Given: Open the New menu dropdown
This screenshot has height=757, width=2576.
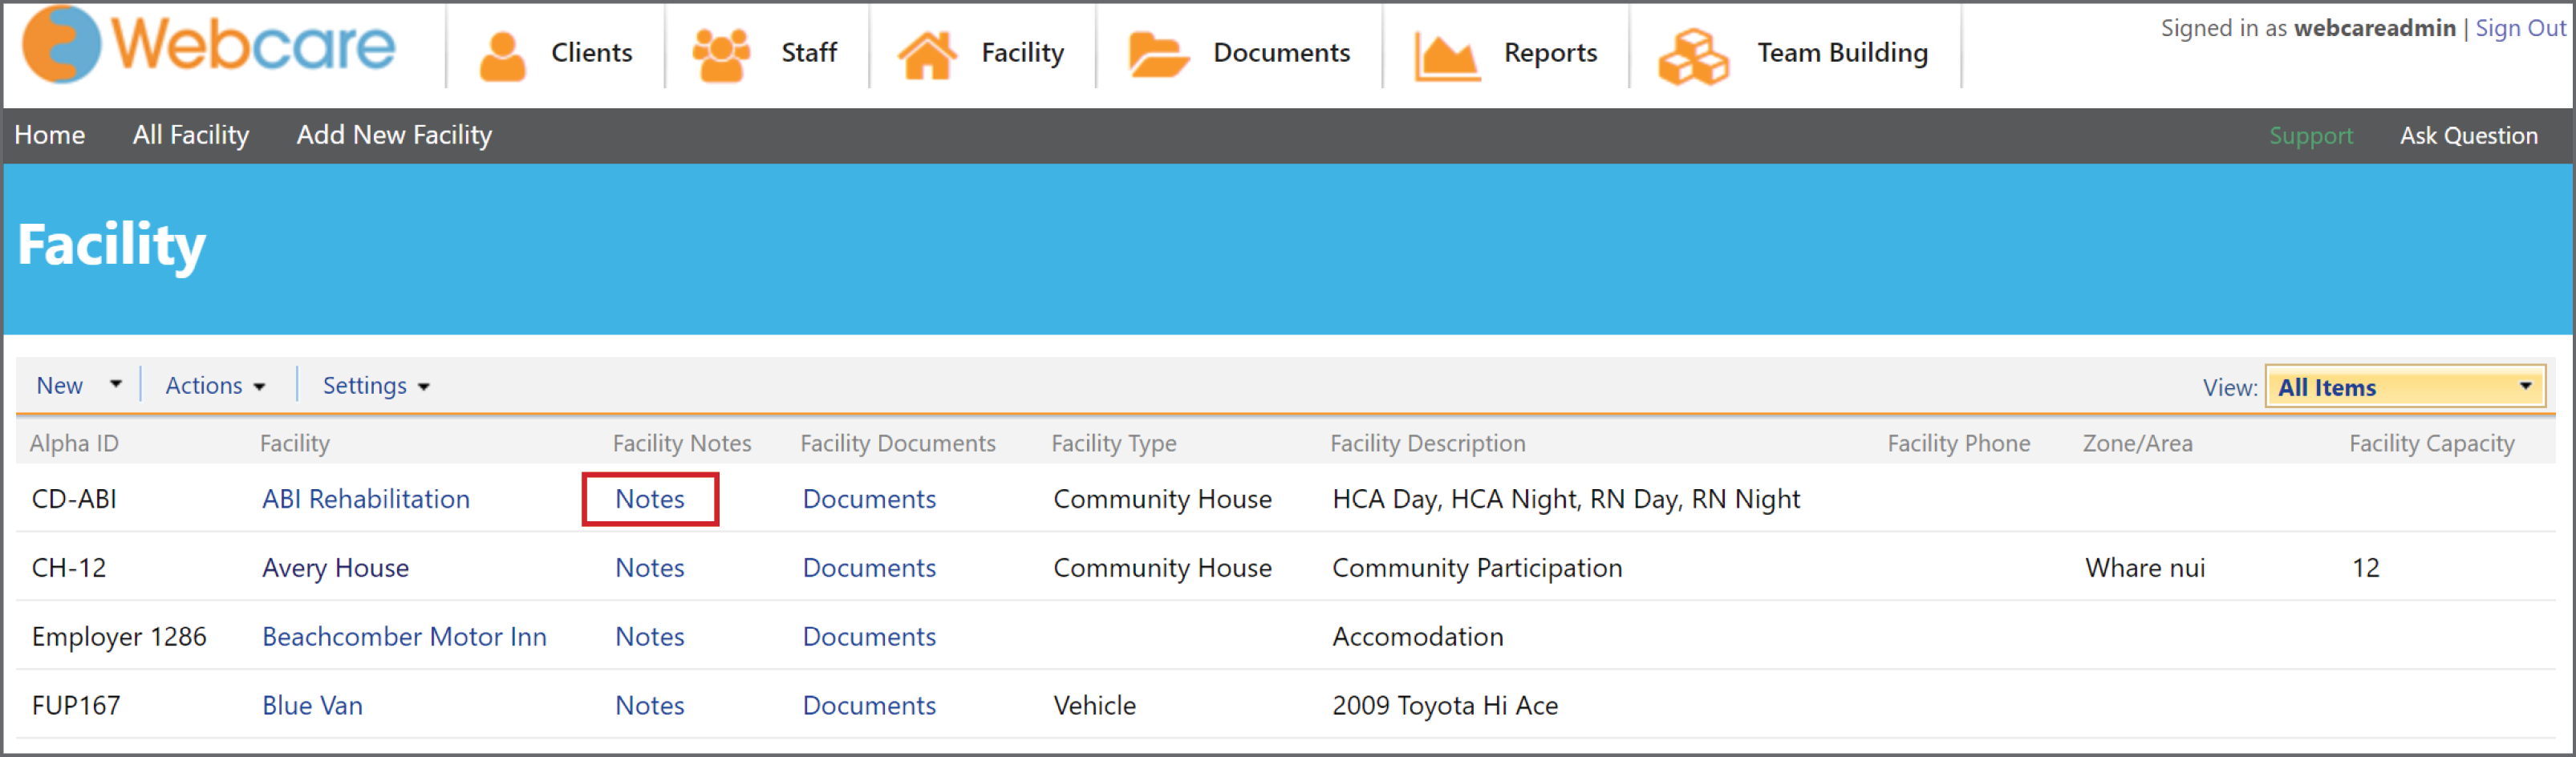Looking at the screenshot, I should 79,385.
